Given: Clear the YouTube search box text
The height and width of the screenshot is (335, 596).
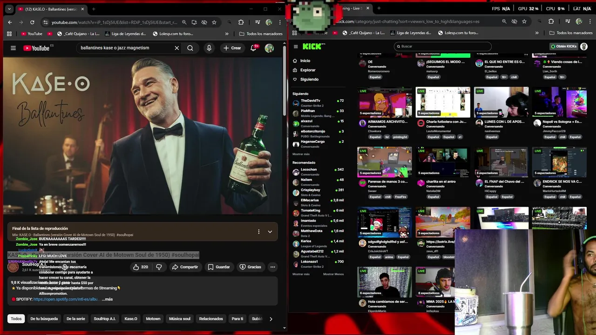Looking at the screenshot, I should pos(177,48).
